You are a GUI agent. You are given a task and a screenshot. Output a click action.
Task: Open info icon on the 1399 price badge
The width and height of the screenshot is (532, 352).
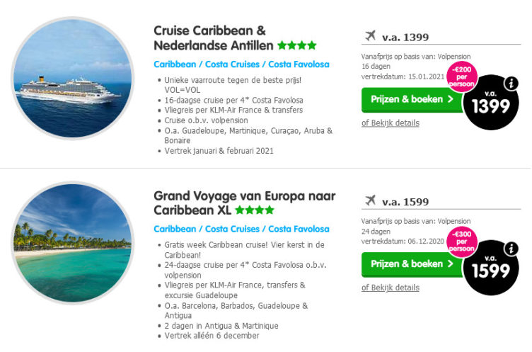[x=511, y=84]
